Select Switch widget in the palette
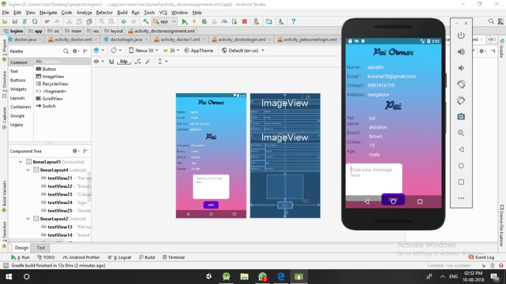The height and width of the screenshot is (284, 506). click(48, 106)
